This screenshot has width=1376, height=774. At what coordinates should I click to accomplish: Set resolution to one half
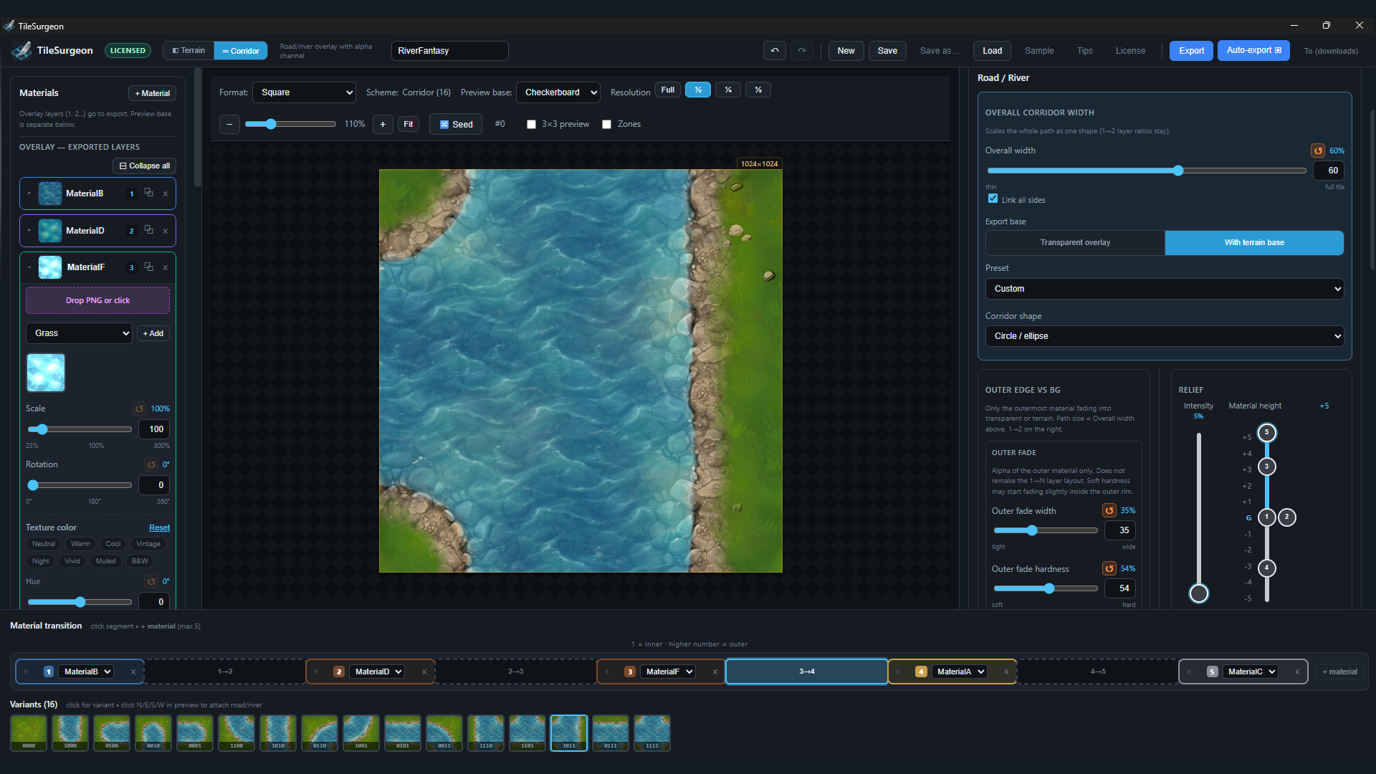coord(698,90)
